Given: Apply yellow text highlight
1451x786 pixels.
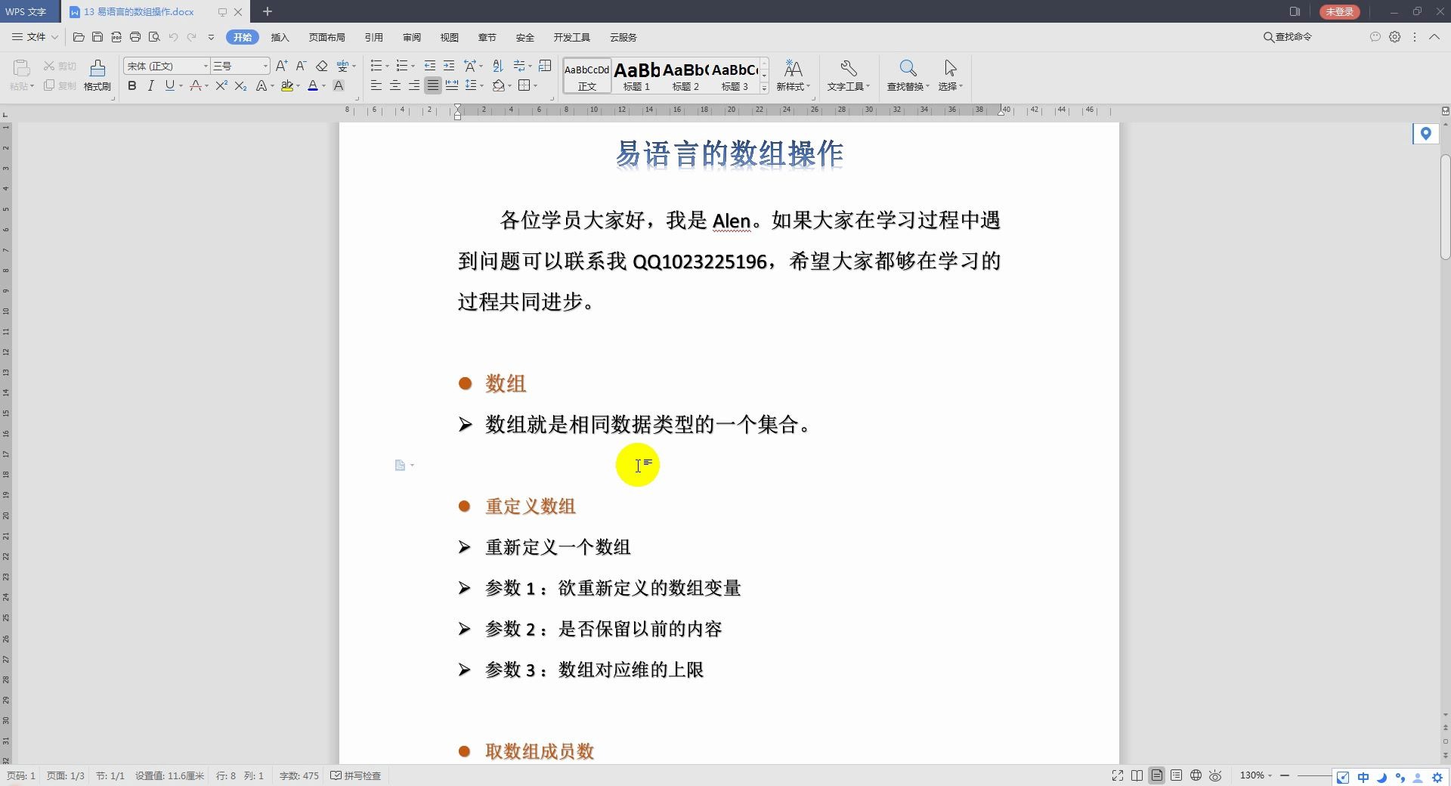Looking at the screenshot, I should (x=287, y=86).
